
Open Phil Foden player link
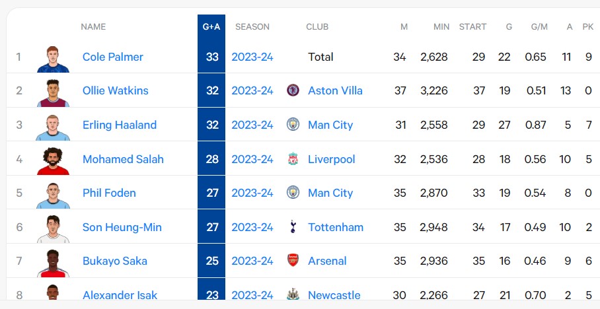109,193
